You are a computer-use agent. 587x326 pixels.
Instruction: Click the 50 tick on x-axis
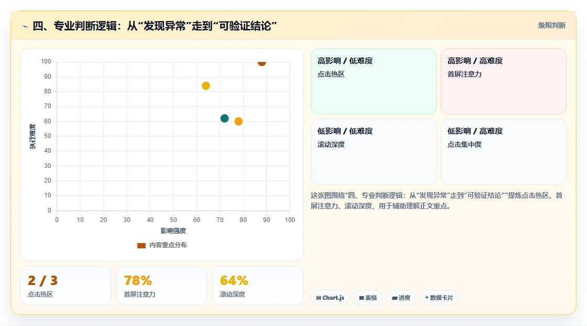[173, 220]
